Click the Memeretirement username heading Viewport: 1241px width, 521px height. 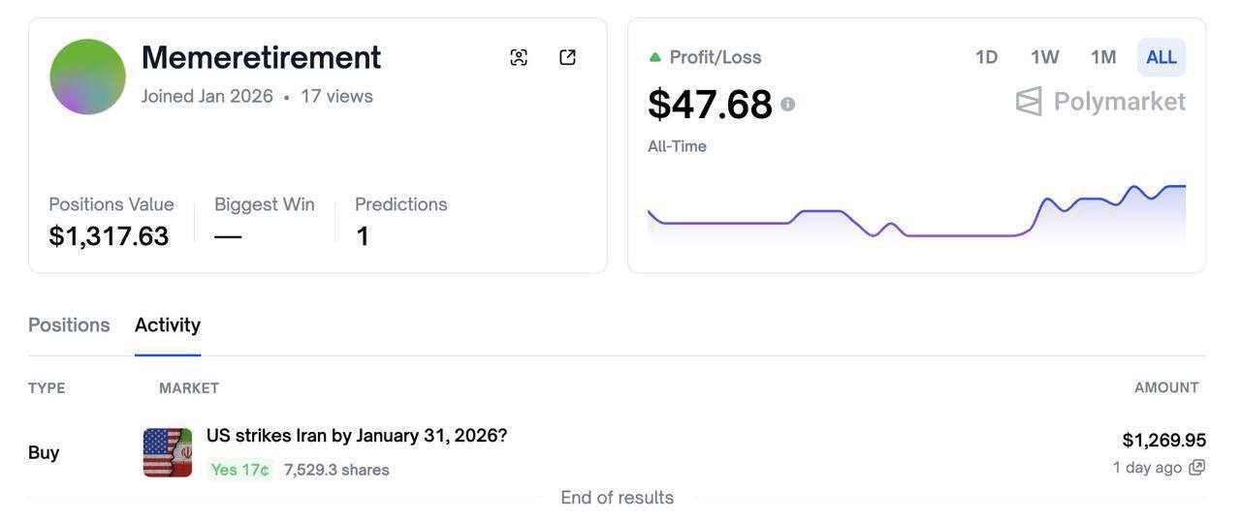pos(261,57)
